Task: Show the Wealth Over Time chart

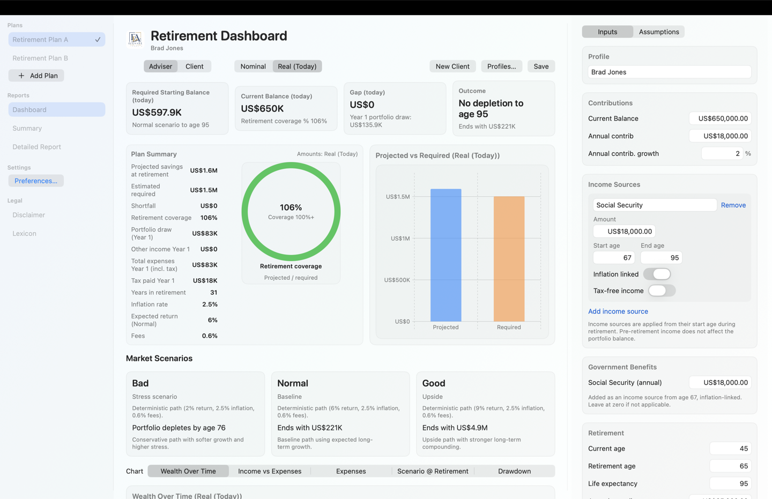Action: tap(188, 471)
